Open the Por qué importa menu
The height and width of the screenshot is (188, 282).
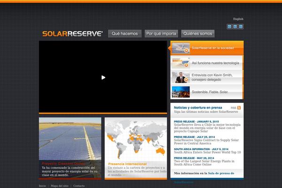click(161, 34)
